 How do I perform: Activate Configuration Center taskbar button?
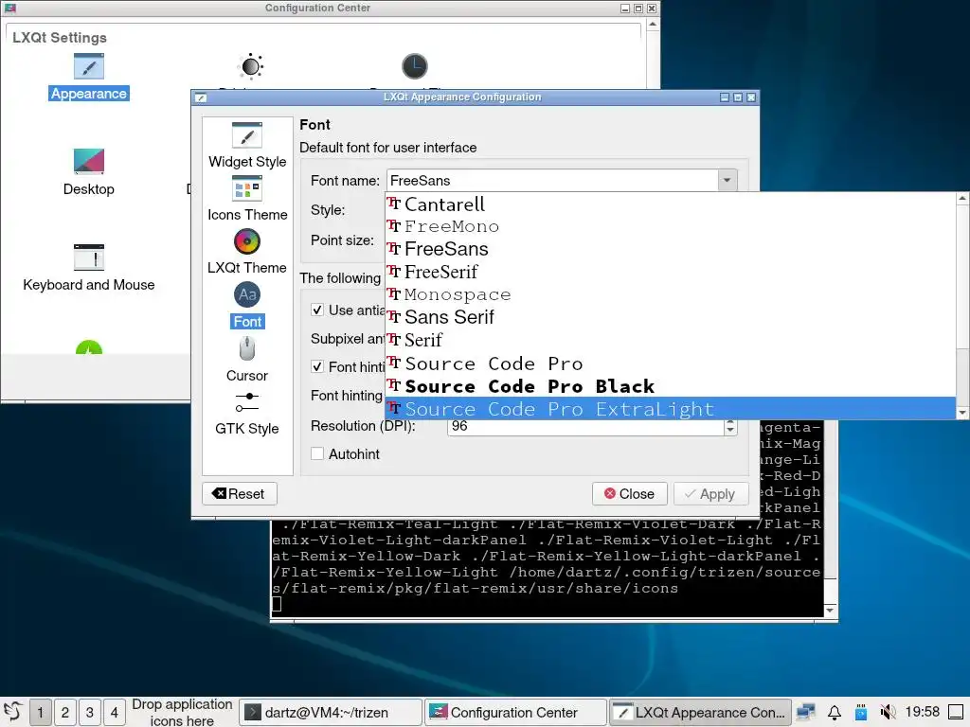[515, 712]
